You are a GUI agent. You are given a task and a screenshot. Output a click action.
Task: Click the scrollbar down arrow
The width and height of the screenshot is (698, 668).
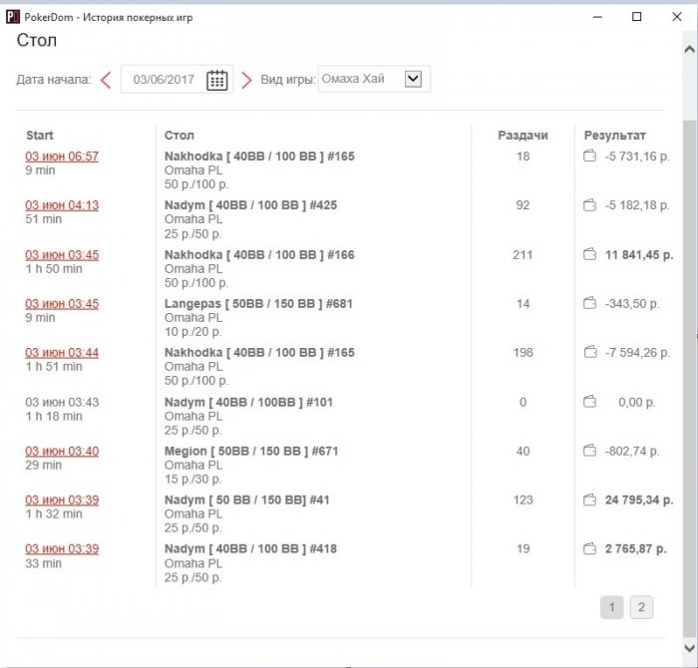(x=689, y=647)
